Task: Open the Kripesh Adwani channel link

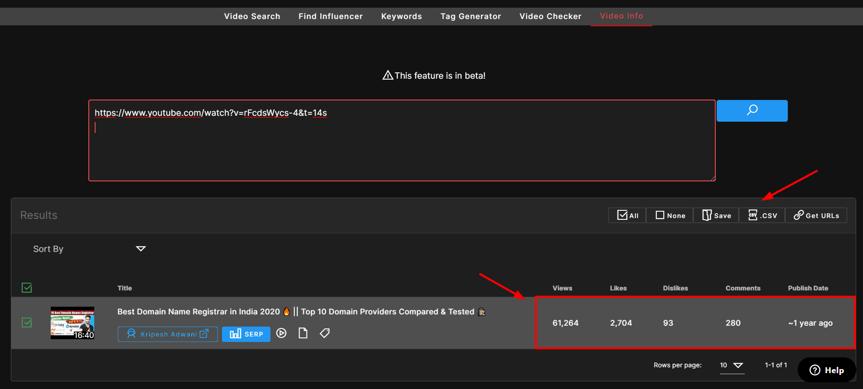Action: (168, 334)
